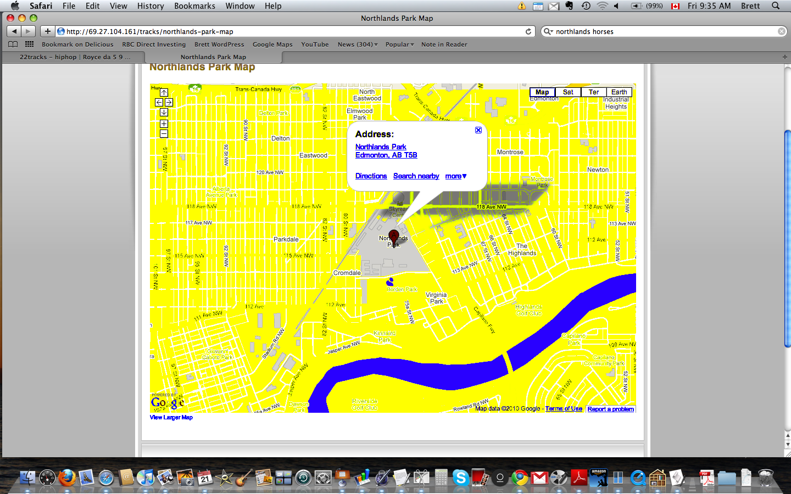
Task: Add bookmark with the plus button
Action: (47, 31)
